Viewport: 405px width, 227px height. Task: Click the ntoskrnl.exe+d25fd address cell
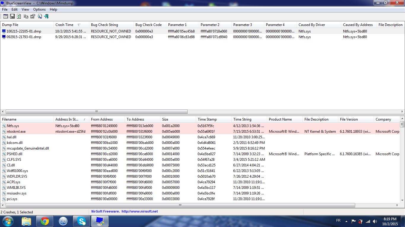[x=70, y=132]
